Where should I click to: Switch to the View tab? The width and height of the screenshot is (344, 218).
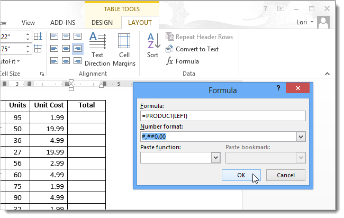click(28, 23)
